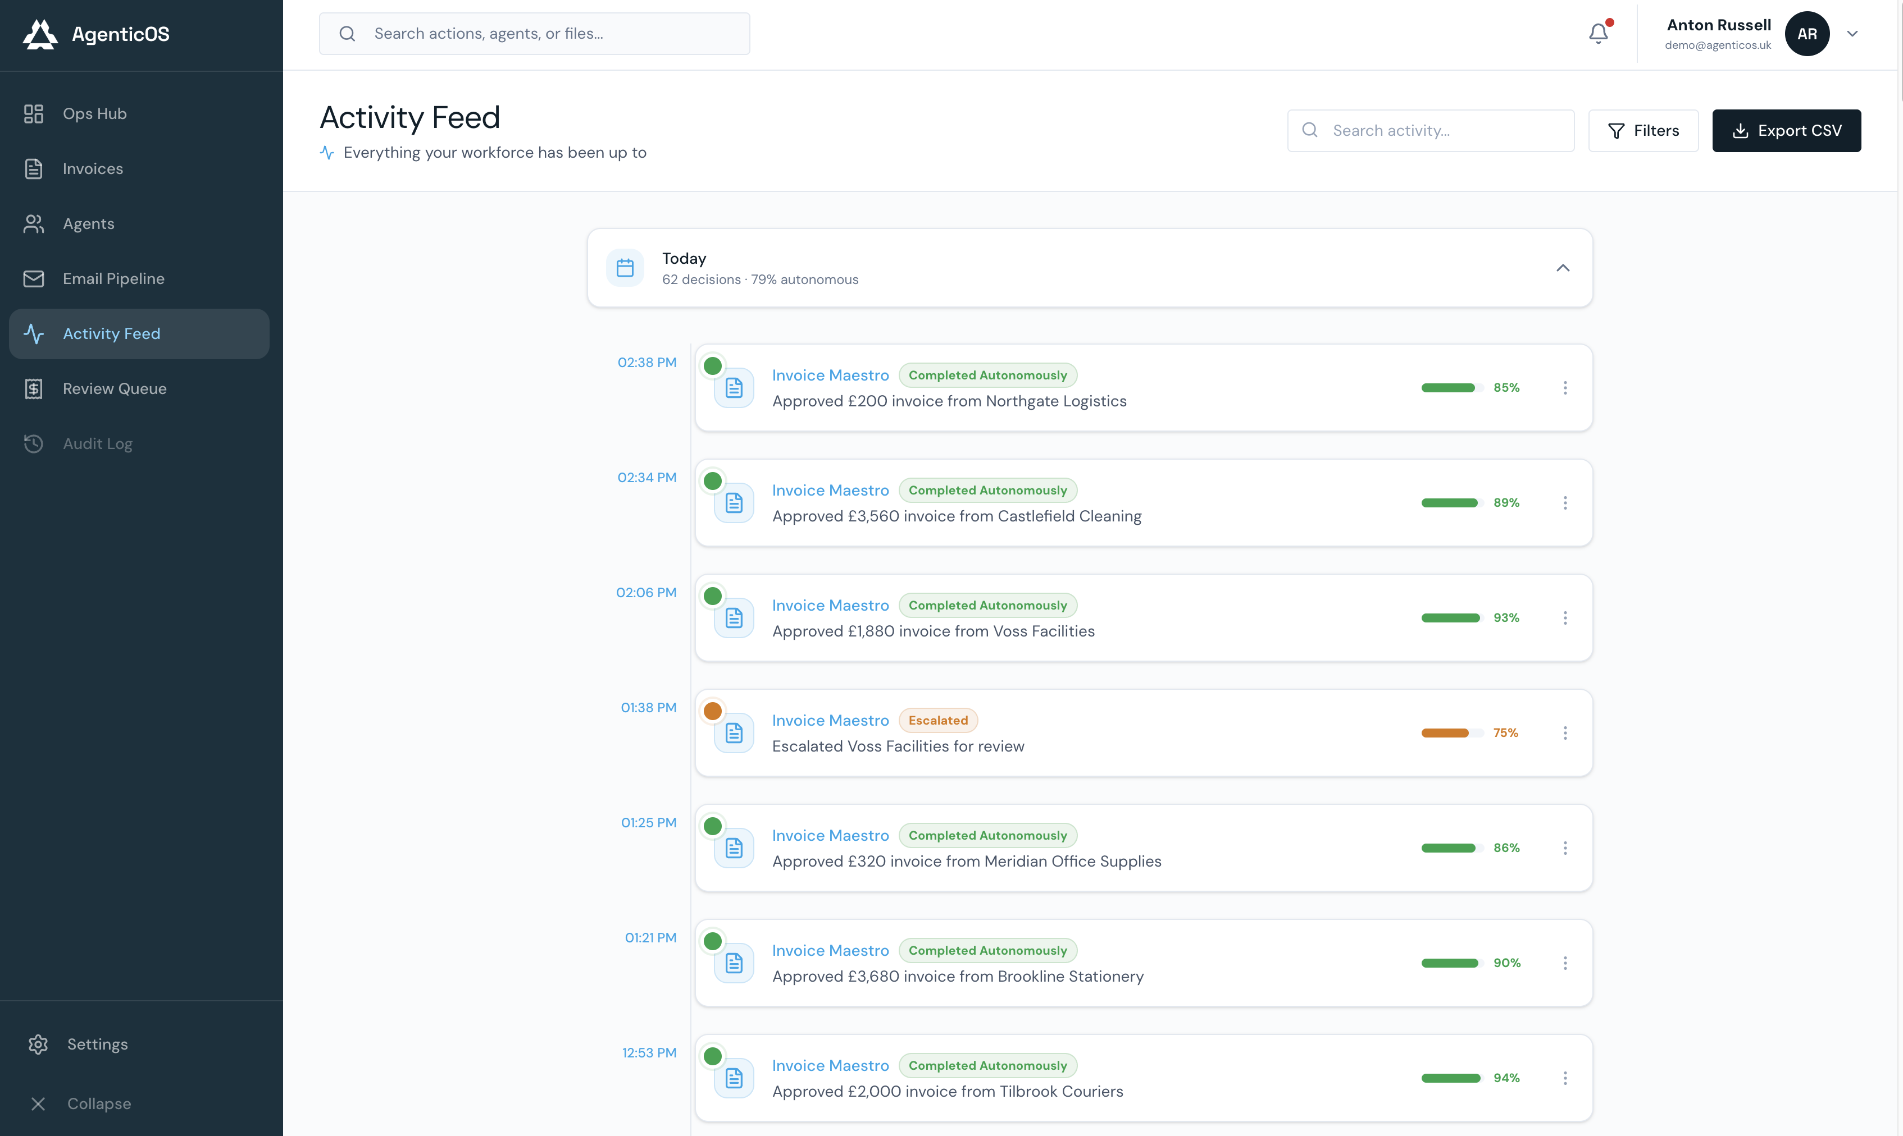Click the green status dot on Northgate entry

point(712,366)
